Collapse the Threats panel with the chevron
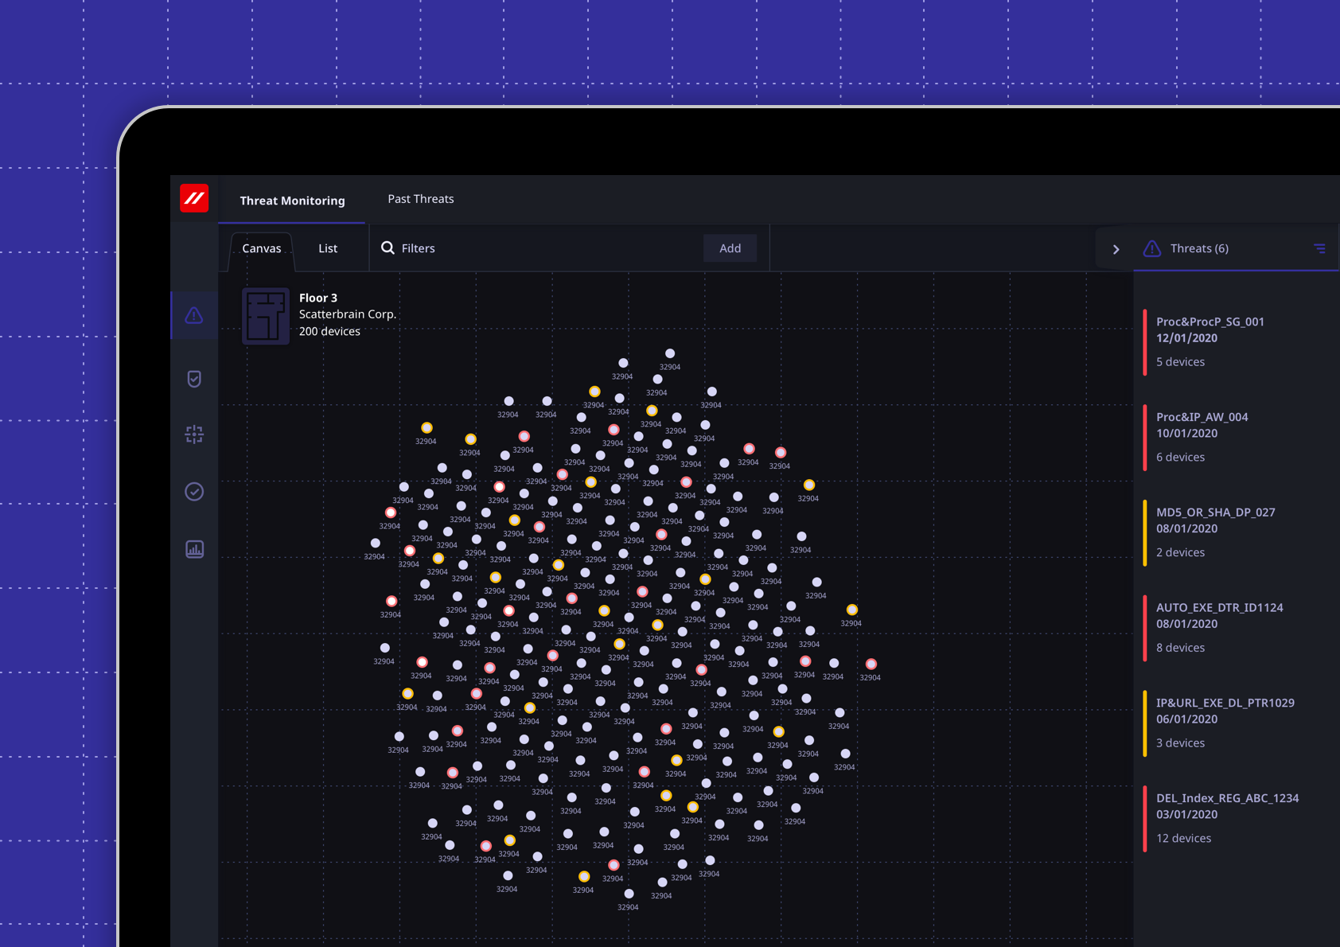Viewport: 1340px width, 947px height. [1116, 249]
